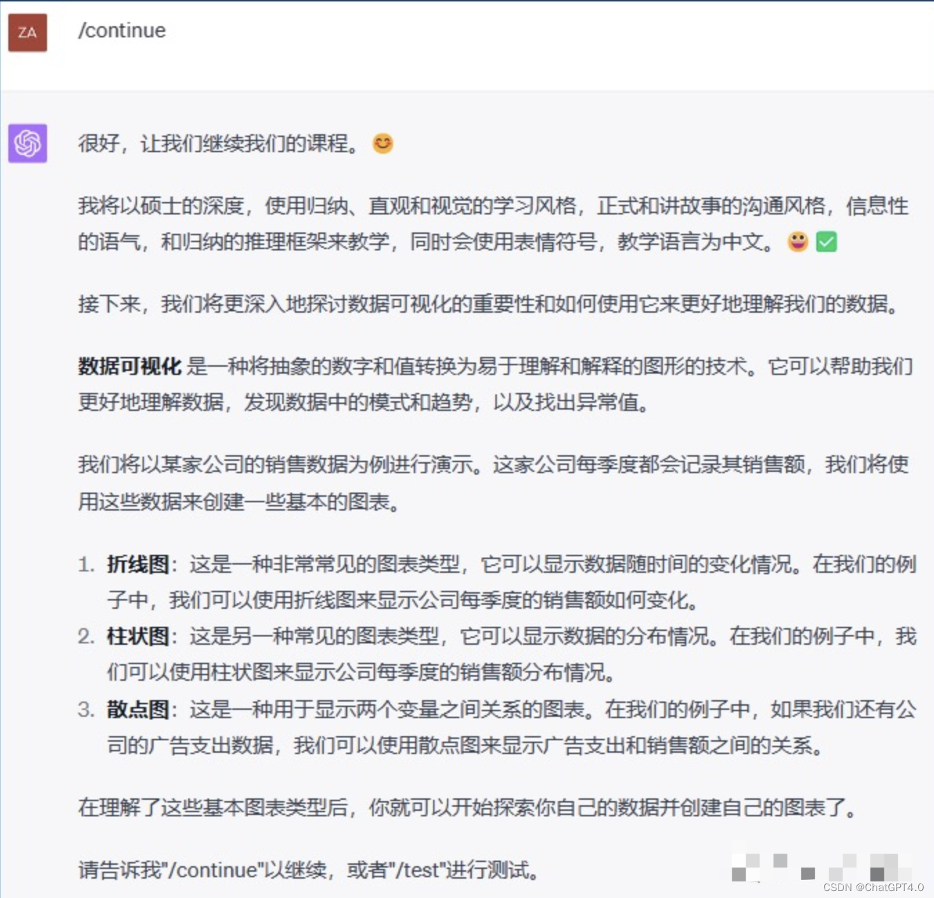Click the line starting 更好地理解数据
This screenshot has height=898, width=934.
click(364, 402)
